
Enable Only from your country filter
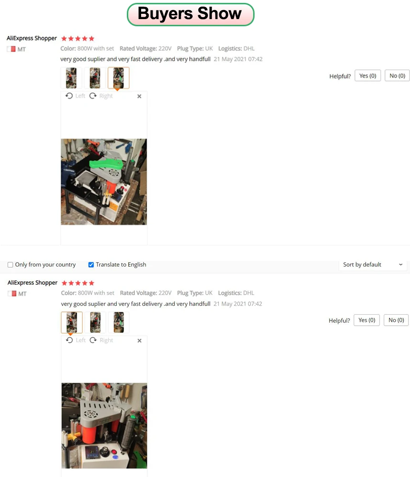point(10,265)
